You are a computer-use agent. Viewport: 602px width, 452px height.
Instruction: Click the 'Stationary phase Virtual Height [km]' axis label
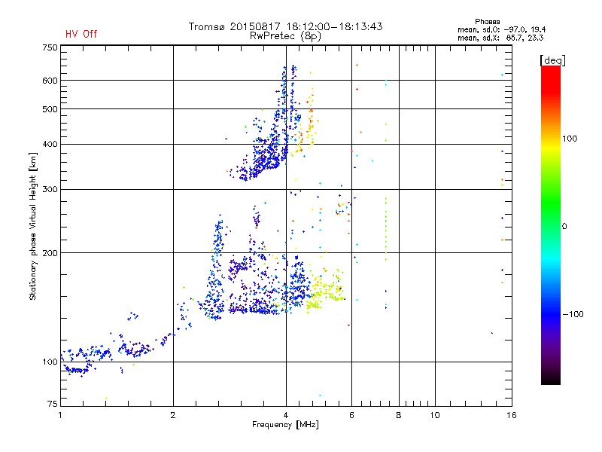coord(33,227)
